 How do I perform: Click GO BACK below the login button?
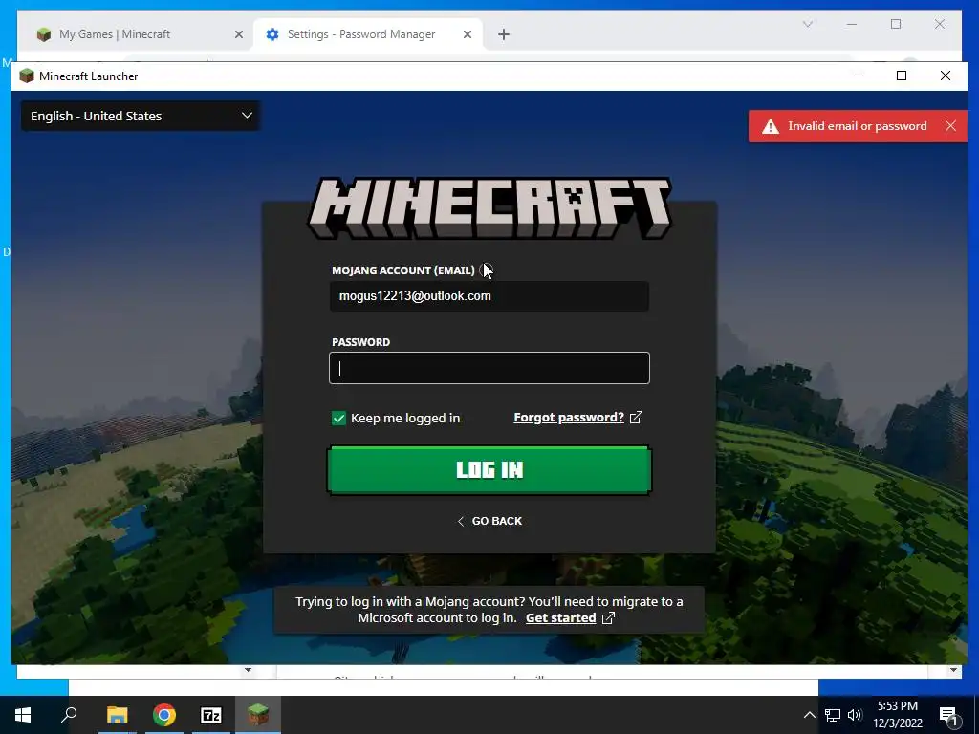tap(489, 521)
